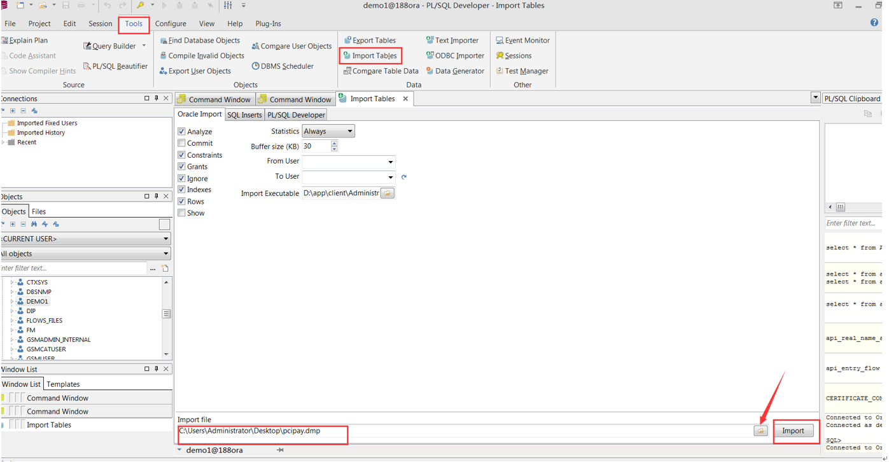Open the Session menu
The height and width of the screenshot is (462, 889).
click(100, 24)
